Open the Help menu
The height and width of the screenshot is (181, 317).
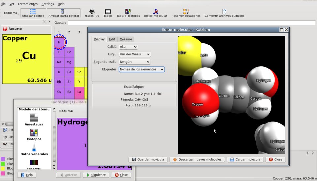pos(61,4)
